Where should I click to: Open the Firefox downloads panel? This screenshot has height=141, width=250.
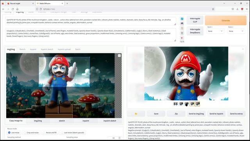(x=237, y=9)
